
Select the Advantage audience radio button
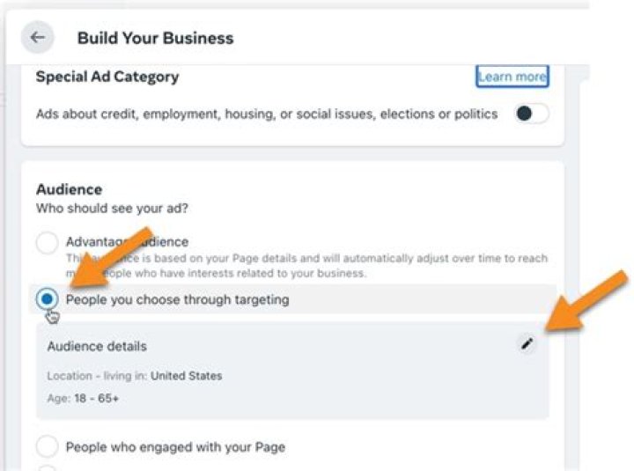click(48, 244)
